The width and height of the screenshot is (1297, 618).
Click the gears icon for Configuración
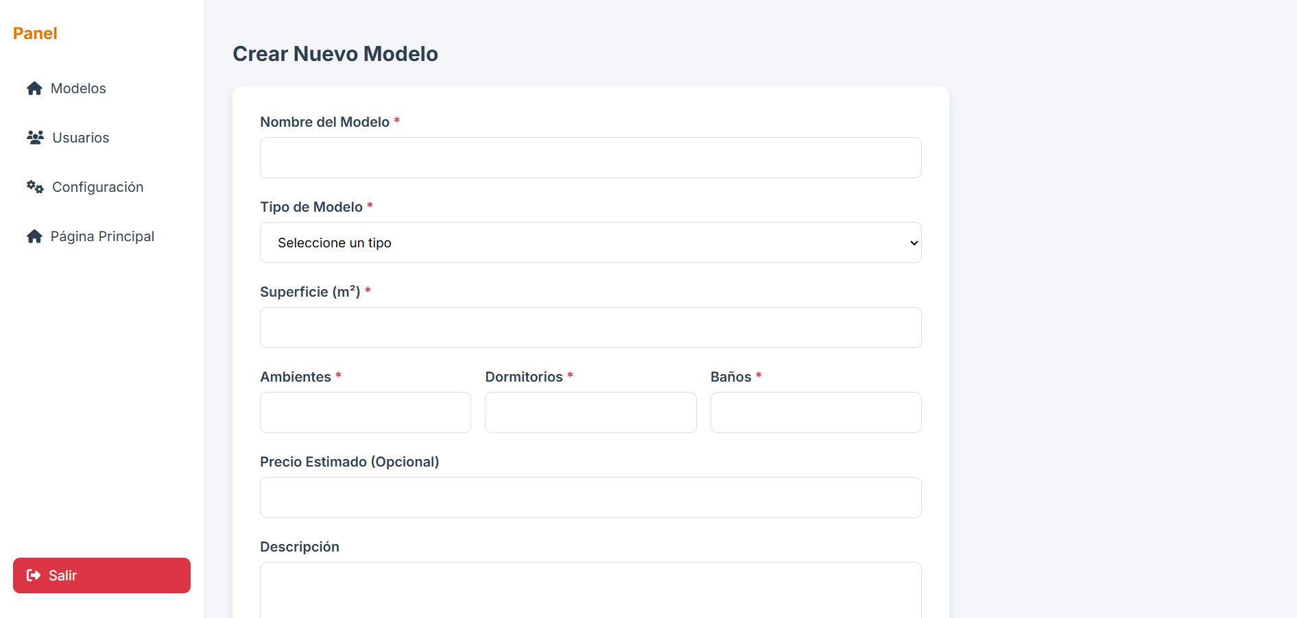pos(35,187)
